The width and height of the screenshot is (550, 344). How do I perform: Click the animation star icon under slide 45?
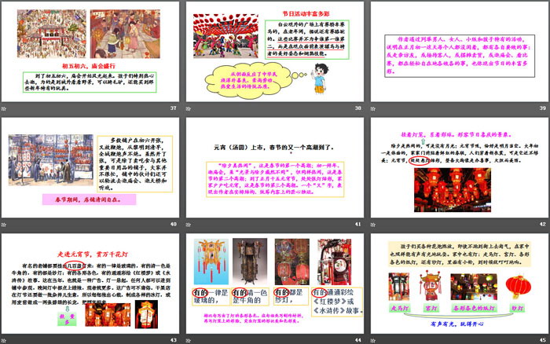[x=373, y=341]
